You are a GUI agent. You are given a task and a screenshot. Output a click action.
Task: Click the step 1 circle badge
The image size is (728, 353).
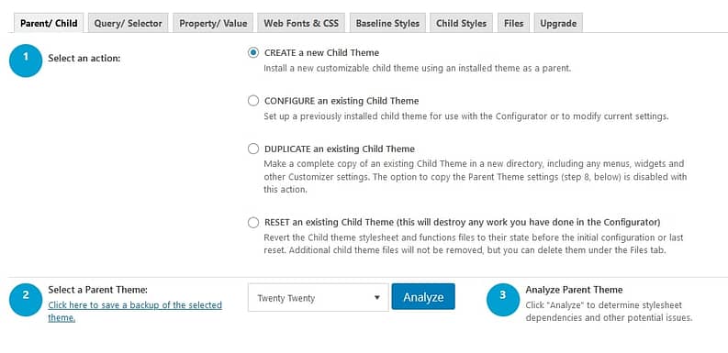tap(26, 61)
